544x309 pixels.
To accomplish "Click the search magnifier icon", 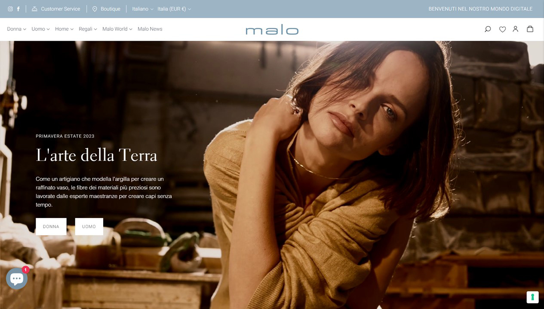I will 488,29.
